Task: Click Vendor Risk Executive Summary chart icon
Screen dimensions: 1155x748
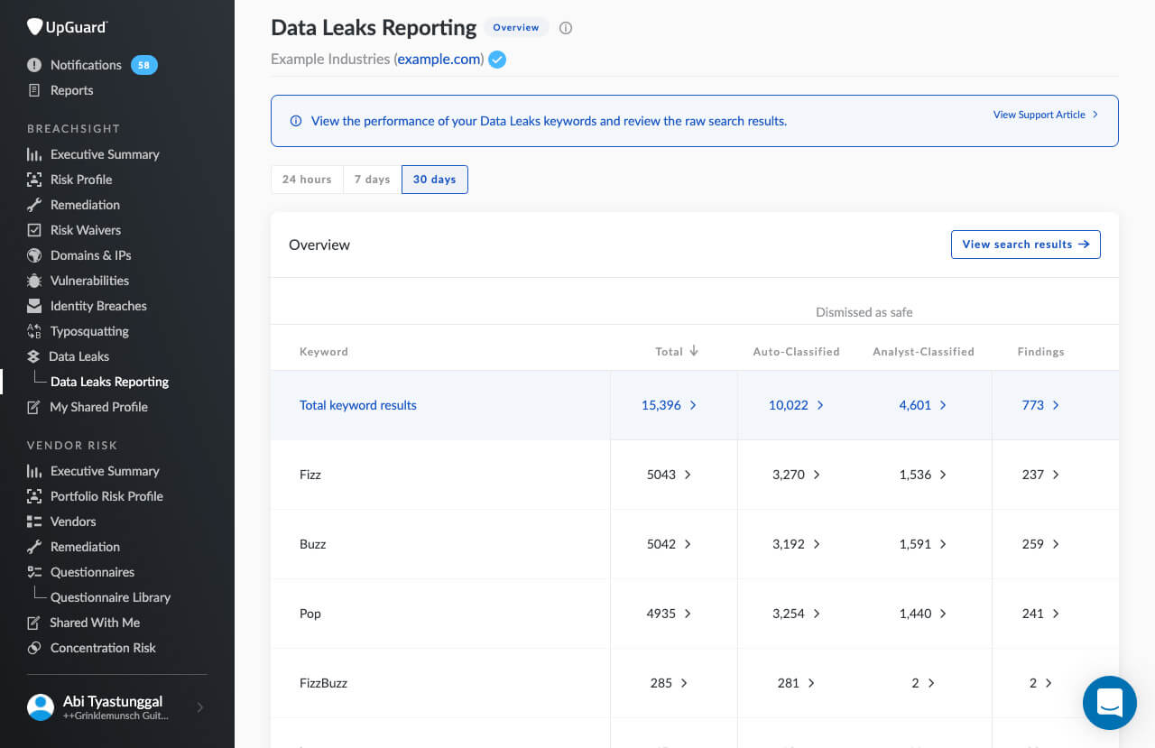Action: click(34, 471)
